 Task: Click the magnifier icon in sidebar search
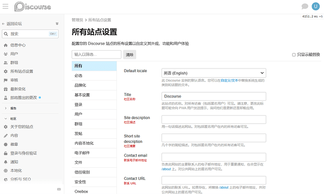pyautogui.click(x=6, y=34)
